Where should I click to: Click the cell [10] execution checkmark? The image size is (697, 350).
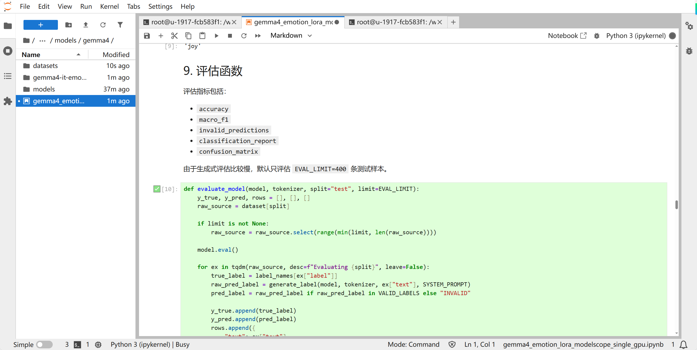157,189
